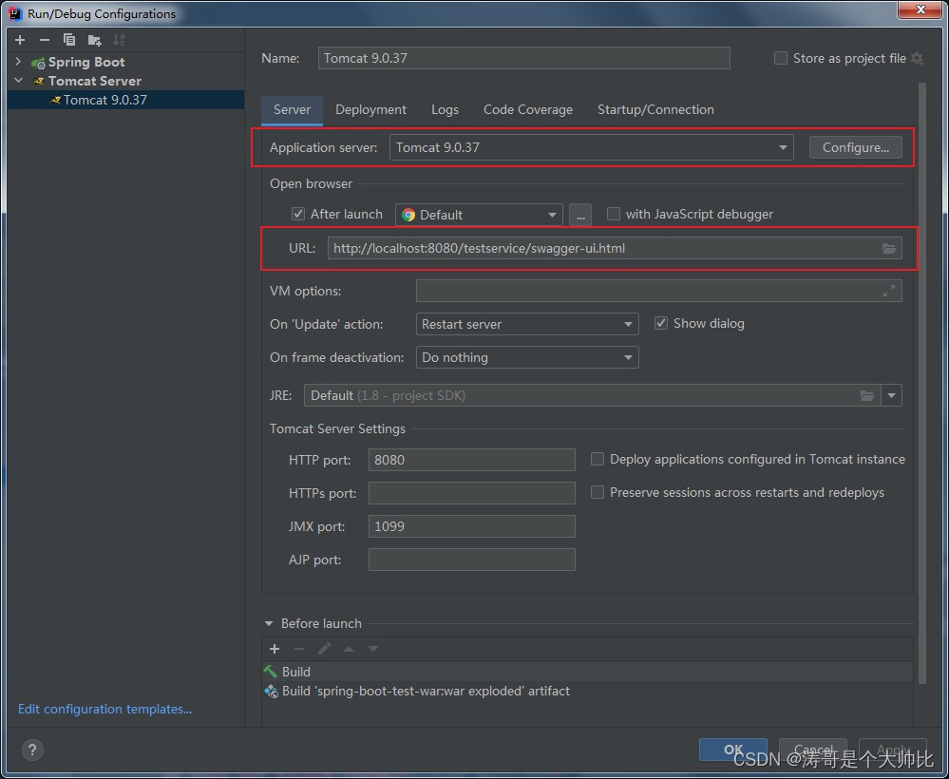Click the Tomcat Server group icon
Screen dimensions: 949x779
pyautogui.click(x=39, y=81)
